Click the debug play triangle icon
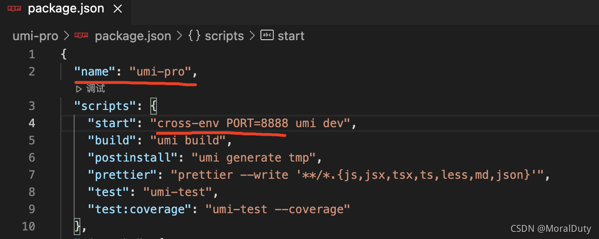Image resolution: width=599 pixels, height=239 pixels. point(79,89)
